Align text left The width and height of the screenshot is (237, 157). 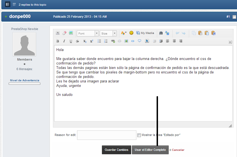pyautogui.click(x=168, y=41)
